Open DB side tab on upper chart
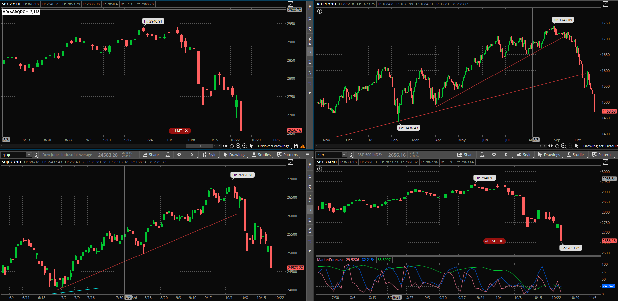Viewport: 618px width, 301px height. click(x=310, y=73)
